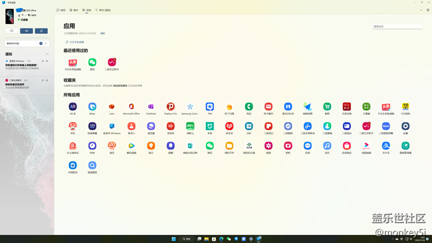Click the Open phone screen link
Viewport: 432px width, 243px height.
[74, 42]
